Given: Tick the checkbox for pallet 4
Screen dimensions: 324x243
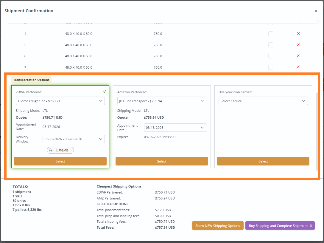Looking at the screenshot, I should (270, 34).
